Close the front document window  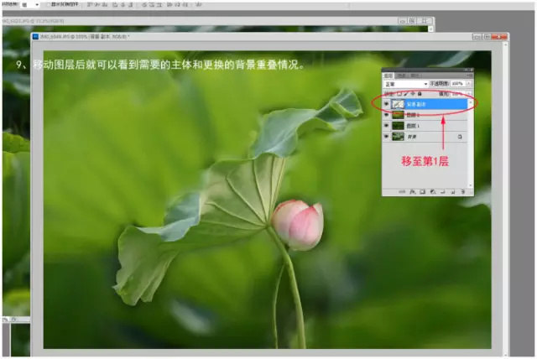499,37
